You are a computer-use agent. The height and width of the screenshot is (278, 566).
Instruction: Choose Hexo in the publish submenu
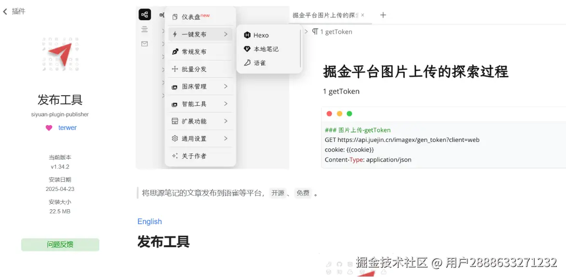[x=269, y=35]
